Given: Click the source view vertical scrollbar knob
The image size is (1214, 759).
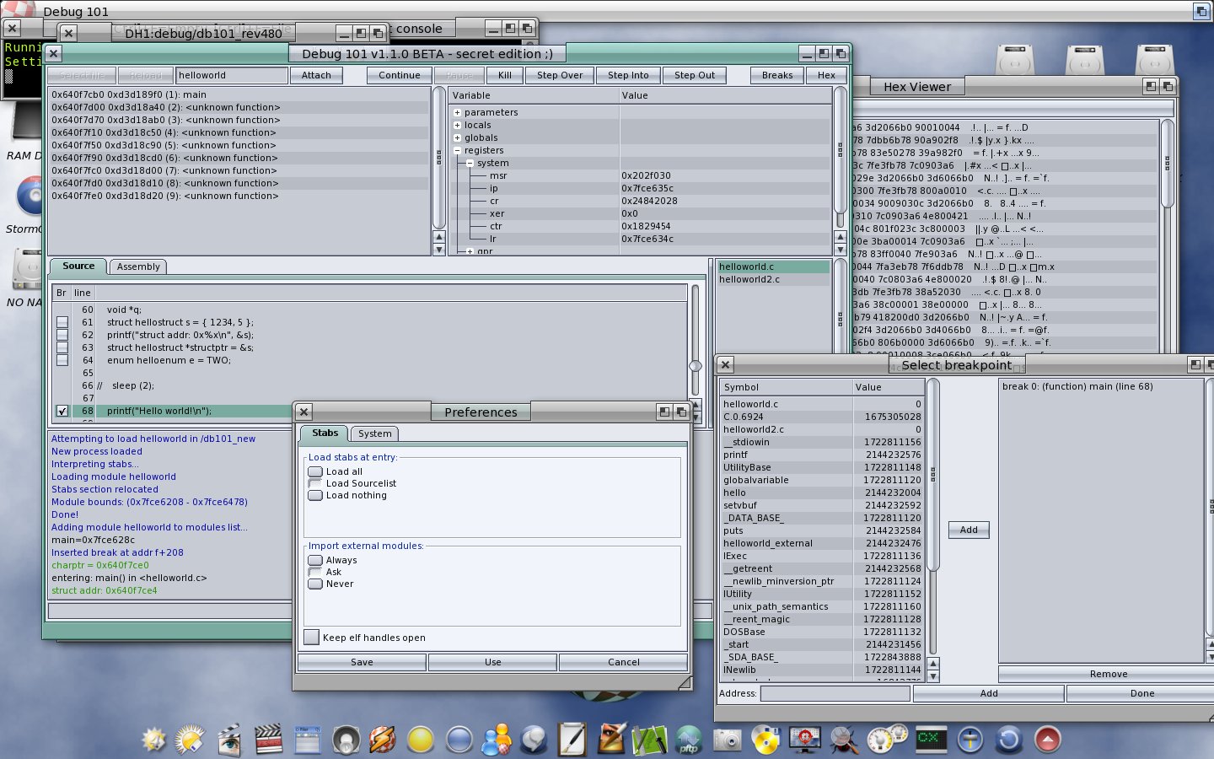Looking at the screenshot, I should [x=696, y=366].
